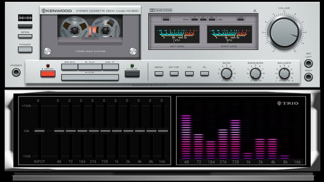Click the 1k equalizer slider handle

pos(117,131)
